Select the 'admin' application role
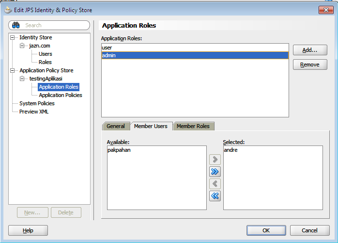The height and width of the screenshot is (243, 338). [x=195, y=55]
